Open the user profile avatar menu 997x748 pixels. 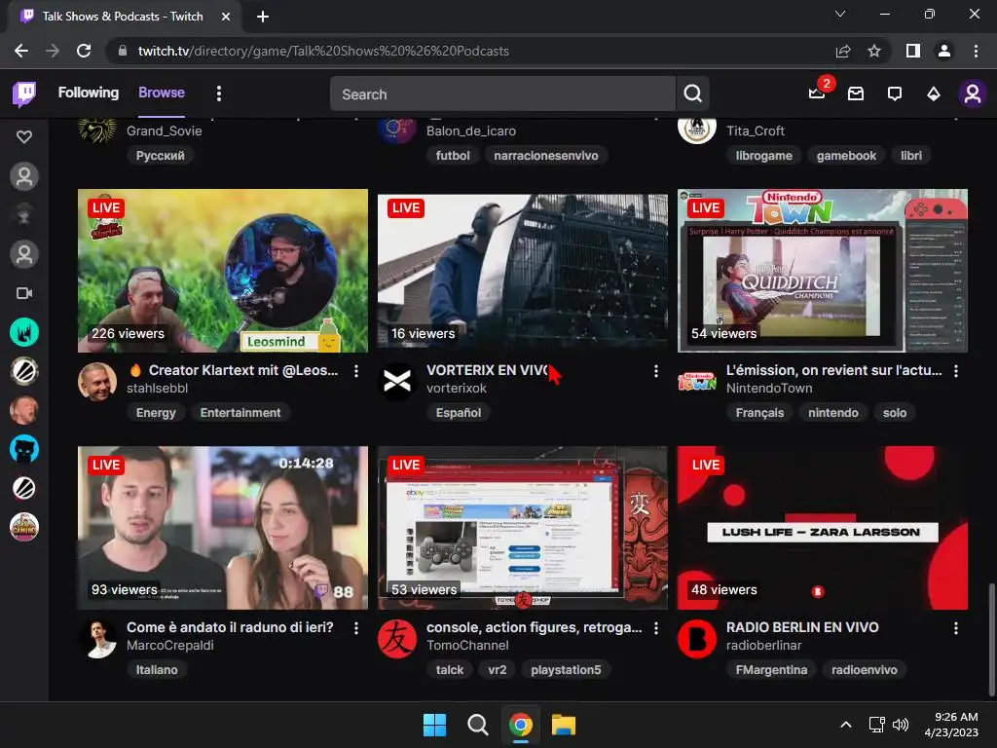[x=973, y=94]
